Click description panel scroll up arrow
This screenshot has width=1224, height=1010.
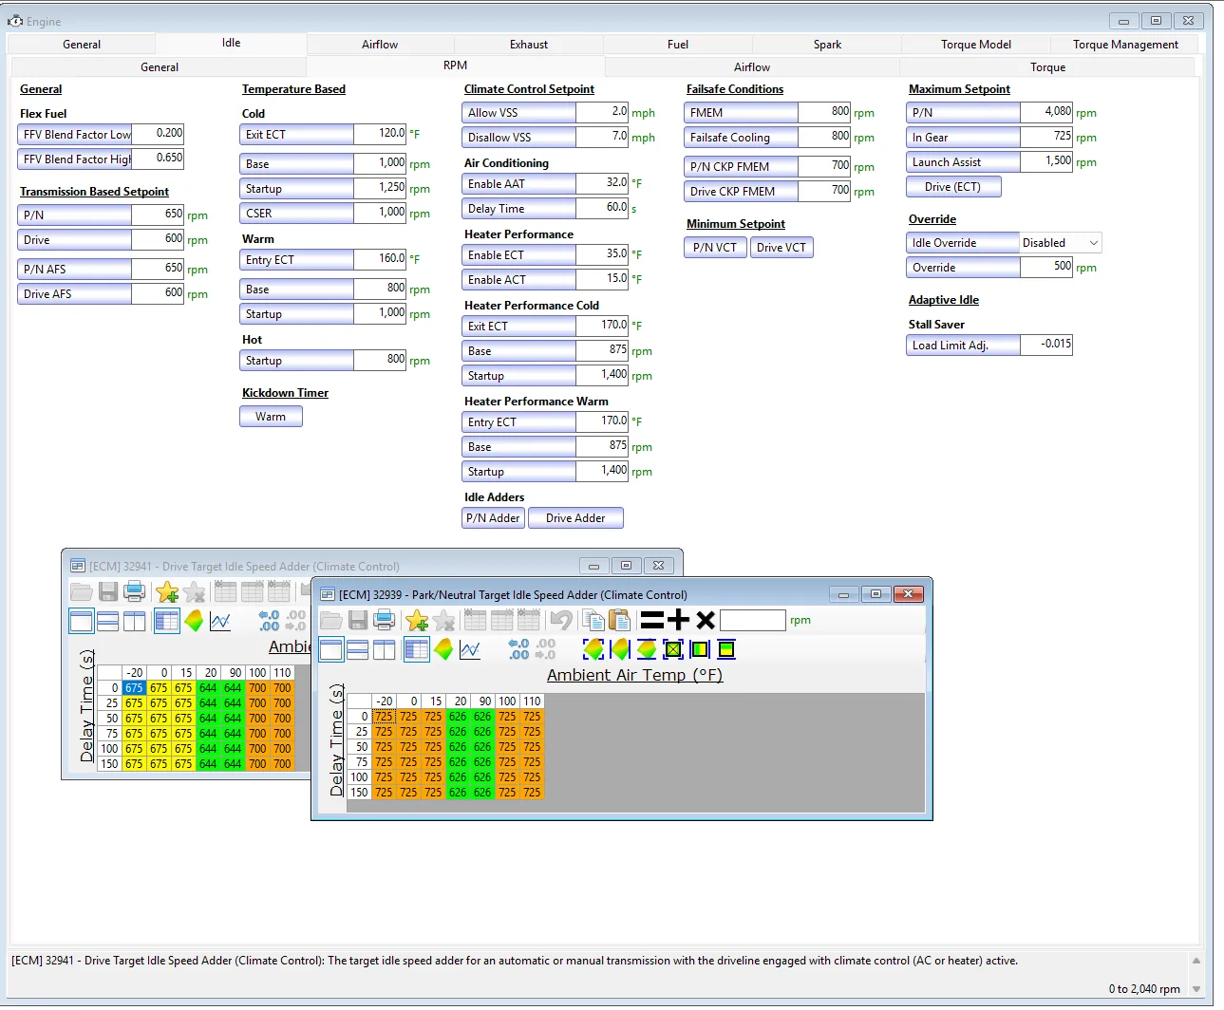click(1196, 961)
